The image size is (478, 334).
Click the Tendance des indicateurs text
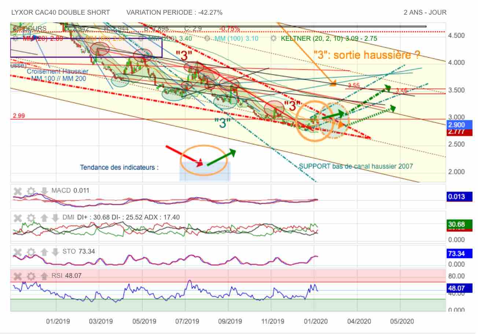(x=119, y=167)
